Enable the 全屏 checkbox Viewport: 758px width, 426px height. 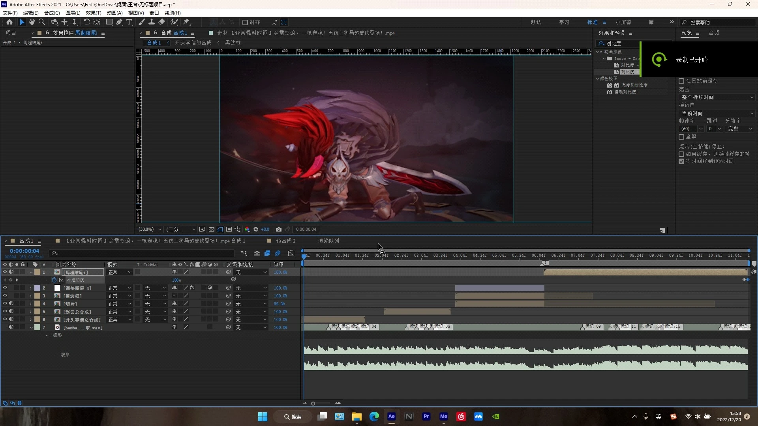pyautogui.click(x=681, y=137)
